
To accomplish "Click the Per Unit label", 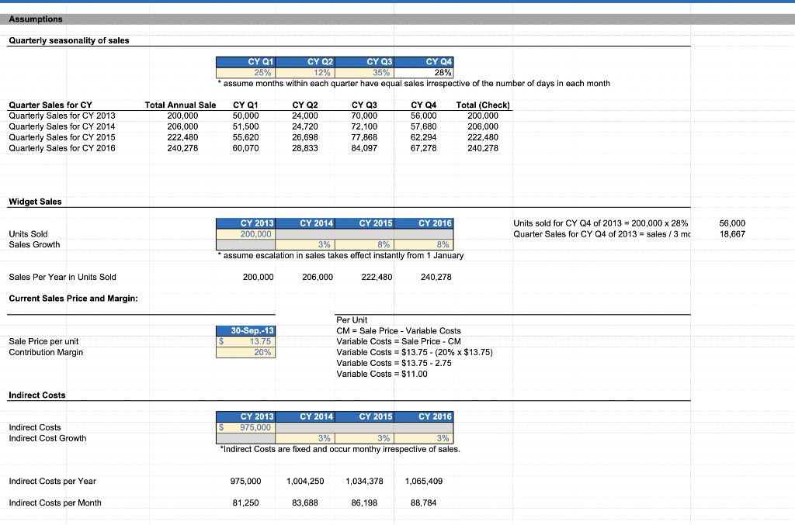I will (x=352, y=320).
